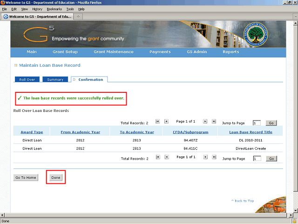This screenshot has width=298, height=224.
Task: Select the 84.411C CFDA cell
Action: tap(190, 148)
